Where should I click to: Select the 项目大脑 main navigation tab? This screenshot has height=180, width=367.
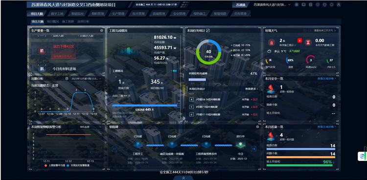[x=37, y=14]
